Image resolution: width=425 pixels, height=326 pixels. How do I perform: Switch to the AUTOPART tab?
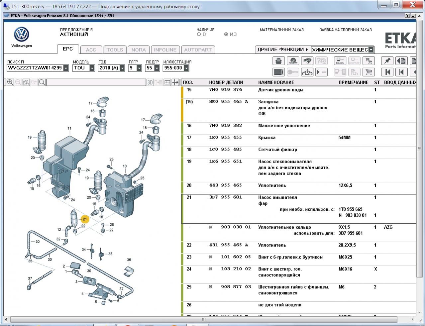click(x=198, y=50)
